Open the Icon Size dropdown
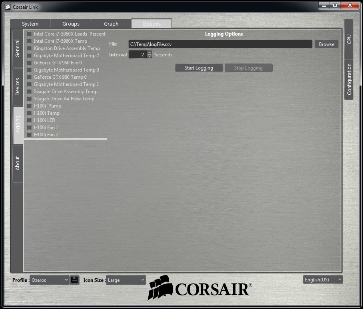 (x=126, y=280)
